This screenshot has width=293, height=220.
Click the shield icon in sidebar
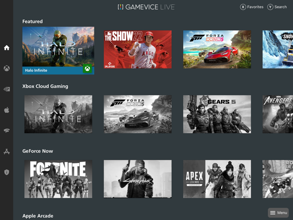pyautogui.click(x=7, y=172)
